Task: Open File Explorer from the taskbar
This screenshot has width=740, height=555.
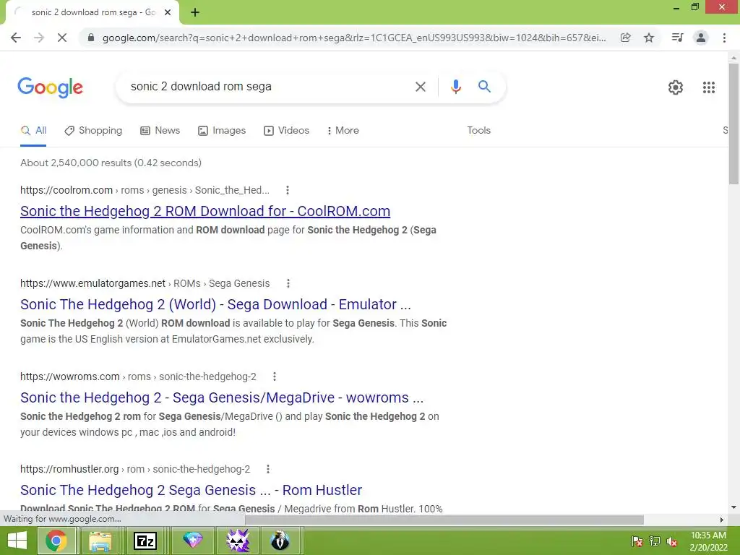Action: 100,541
